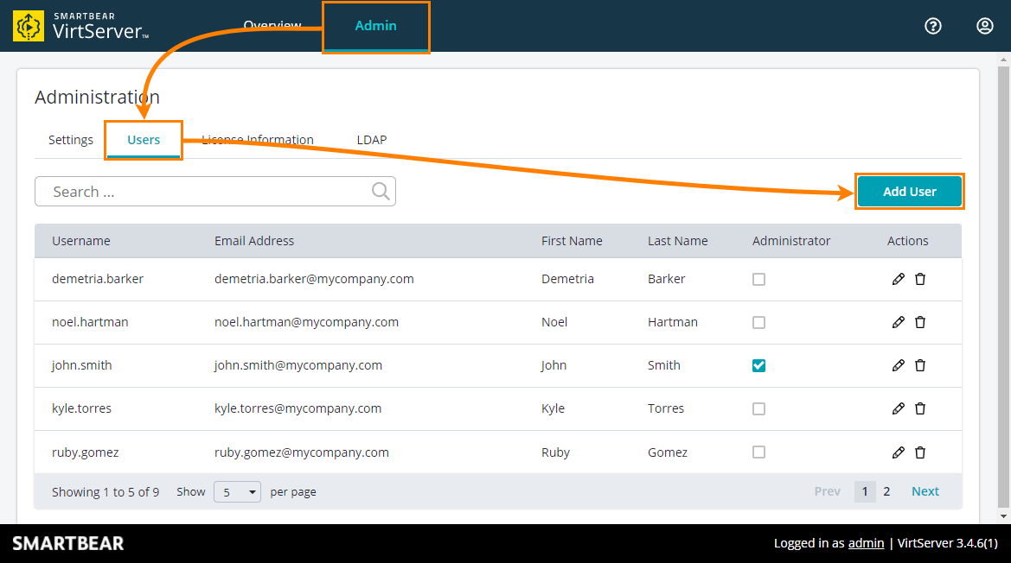Uncheck Administrator for john.smith

tap(758, 365)
